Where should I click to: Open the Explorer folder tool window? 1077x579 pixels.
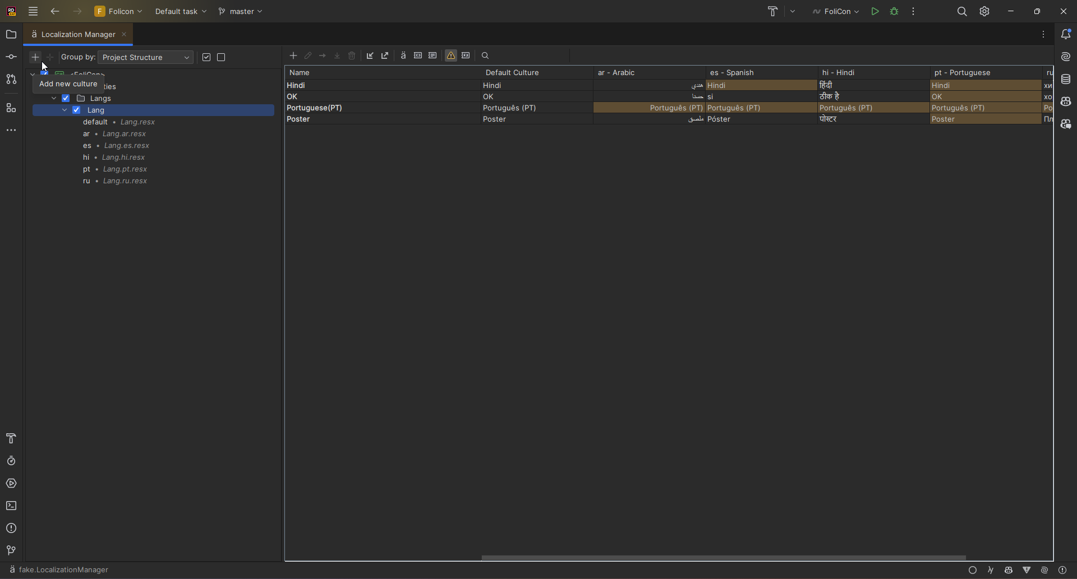coord(11,35)
